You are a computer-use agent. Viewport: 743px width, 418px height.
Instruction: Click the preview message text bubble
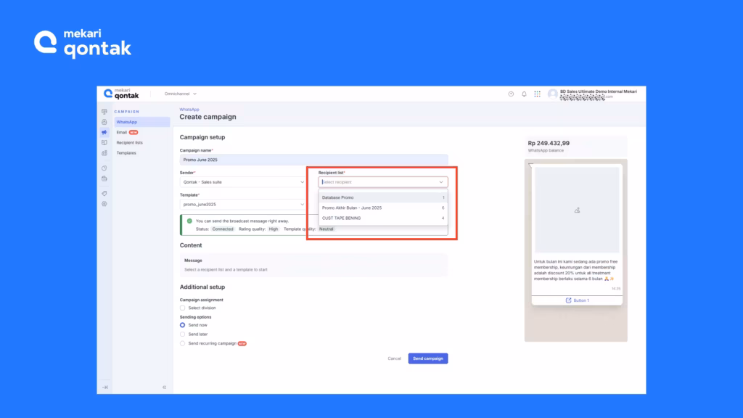tap(576, 270)
